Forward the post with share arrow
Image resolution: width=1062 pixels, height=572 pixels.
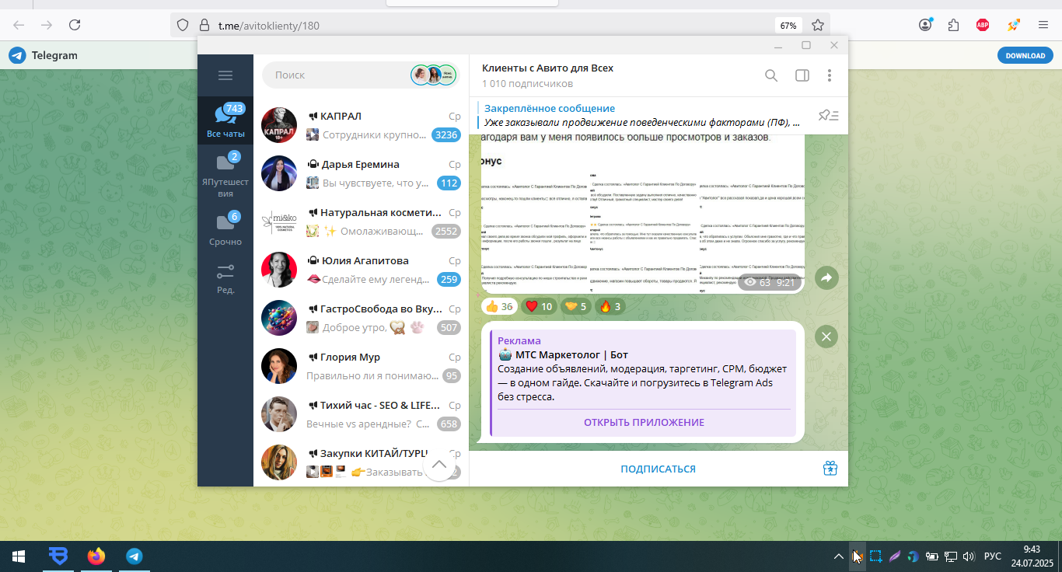coord(826,277)
